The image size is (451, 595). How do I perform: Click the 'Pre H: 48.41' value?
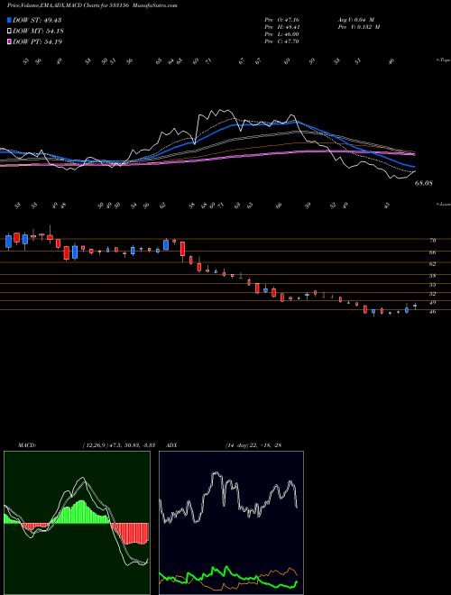coord(281,27)
